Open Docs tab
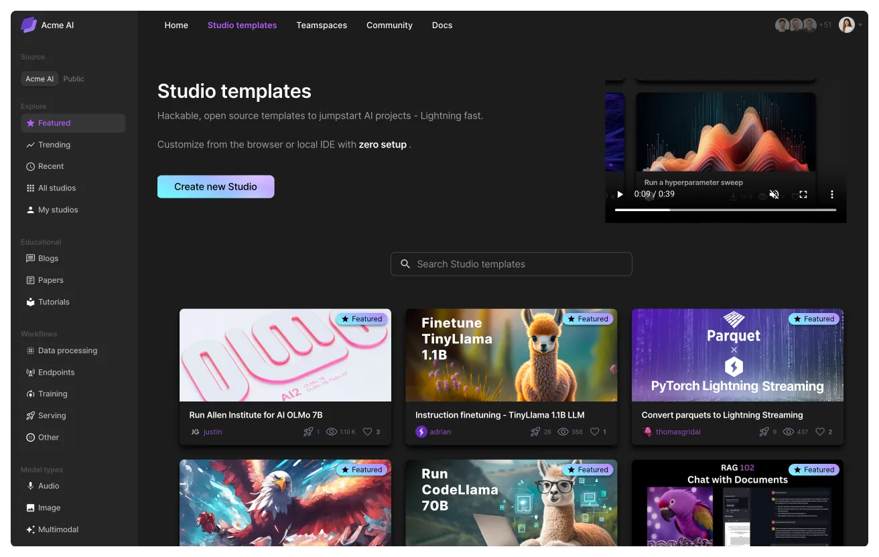879x557 pixels. [x=442, y=25]
